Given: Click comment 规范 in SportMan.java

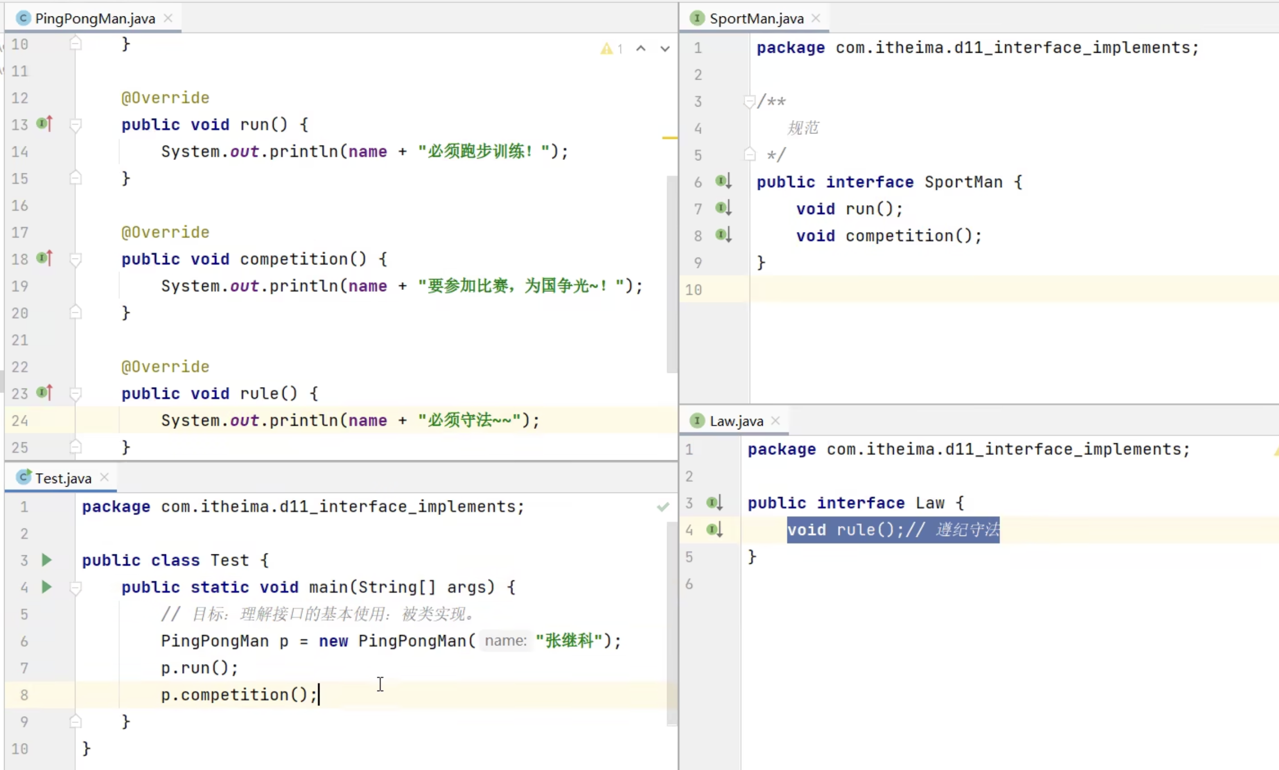Looking at the screenshot, I should (802, 128).
